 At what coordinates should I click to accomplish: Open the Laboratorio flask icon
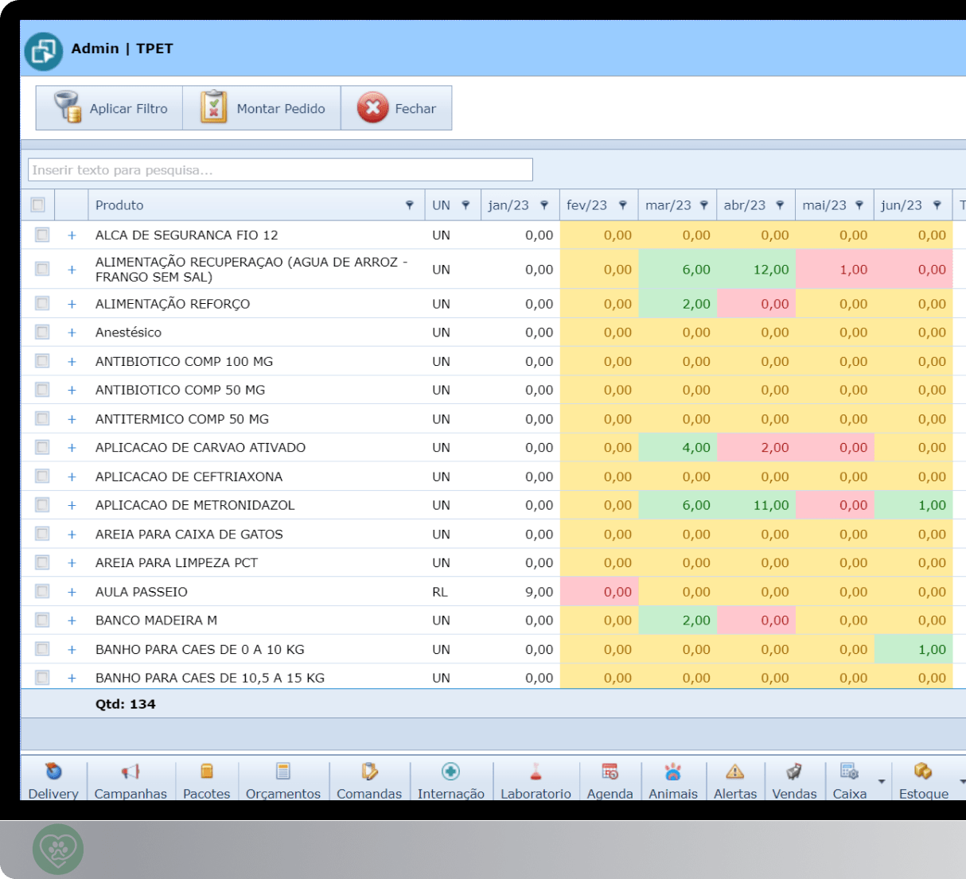(x=536, y=772)
